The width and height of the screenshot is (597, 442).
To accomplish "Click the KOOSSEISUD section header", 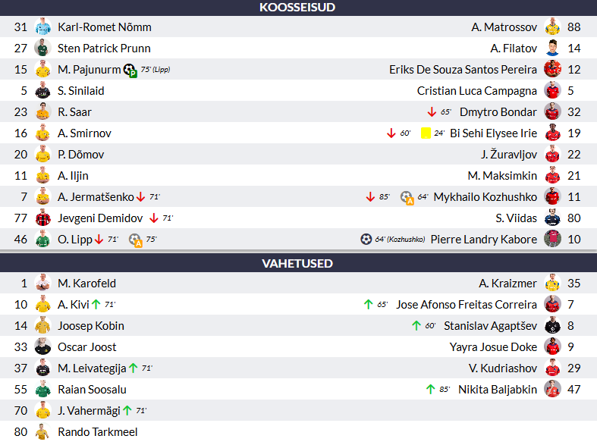I will point(299,8).
